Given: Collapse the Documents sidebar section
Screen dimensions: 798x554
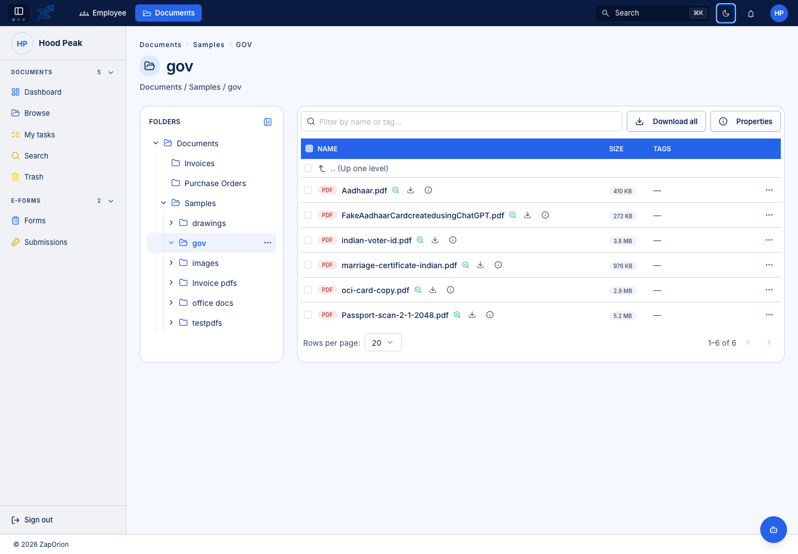Looking at the screenshot, I should coord(111,72).
